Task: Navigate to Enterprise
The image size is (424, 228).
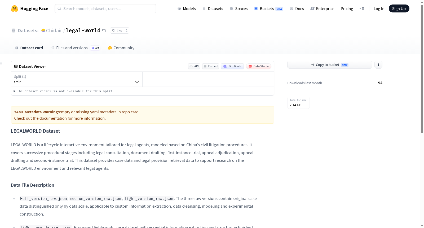Action: pos(323,8)
